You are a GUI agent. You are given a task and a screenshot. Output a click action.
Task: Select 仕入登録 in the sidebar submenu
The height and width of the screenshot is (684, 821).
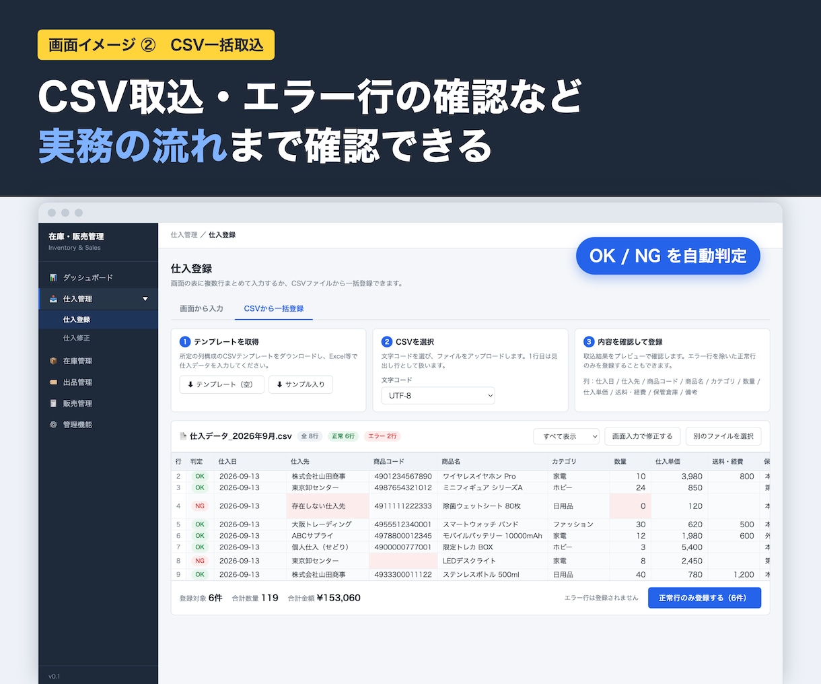tap(98, 320)
